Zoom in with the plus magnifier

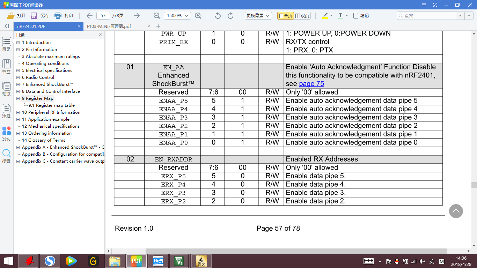198,16
